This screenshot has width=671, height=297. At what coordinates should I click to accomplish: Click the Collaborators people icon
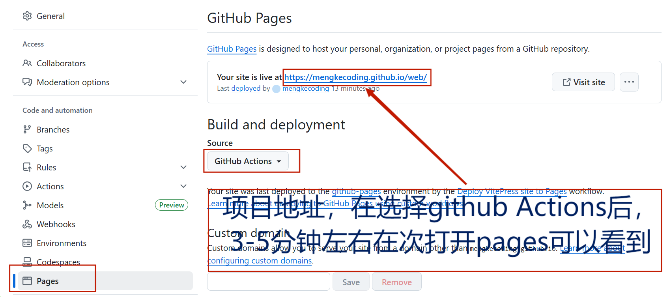[27, 63]
